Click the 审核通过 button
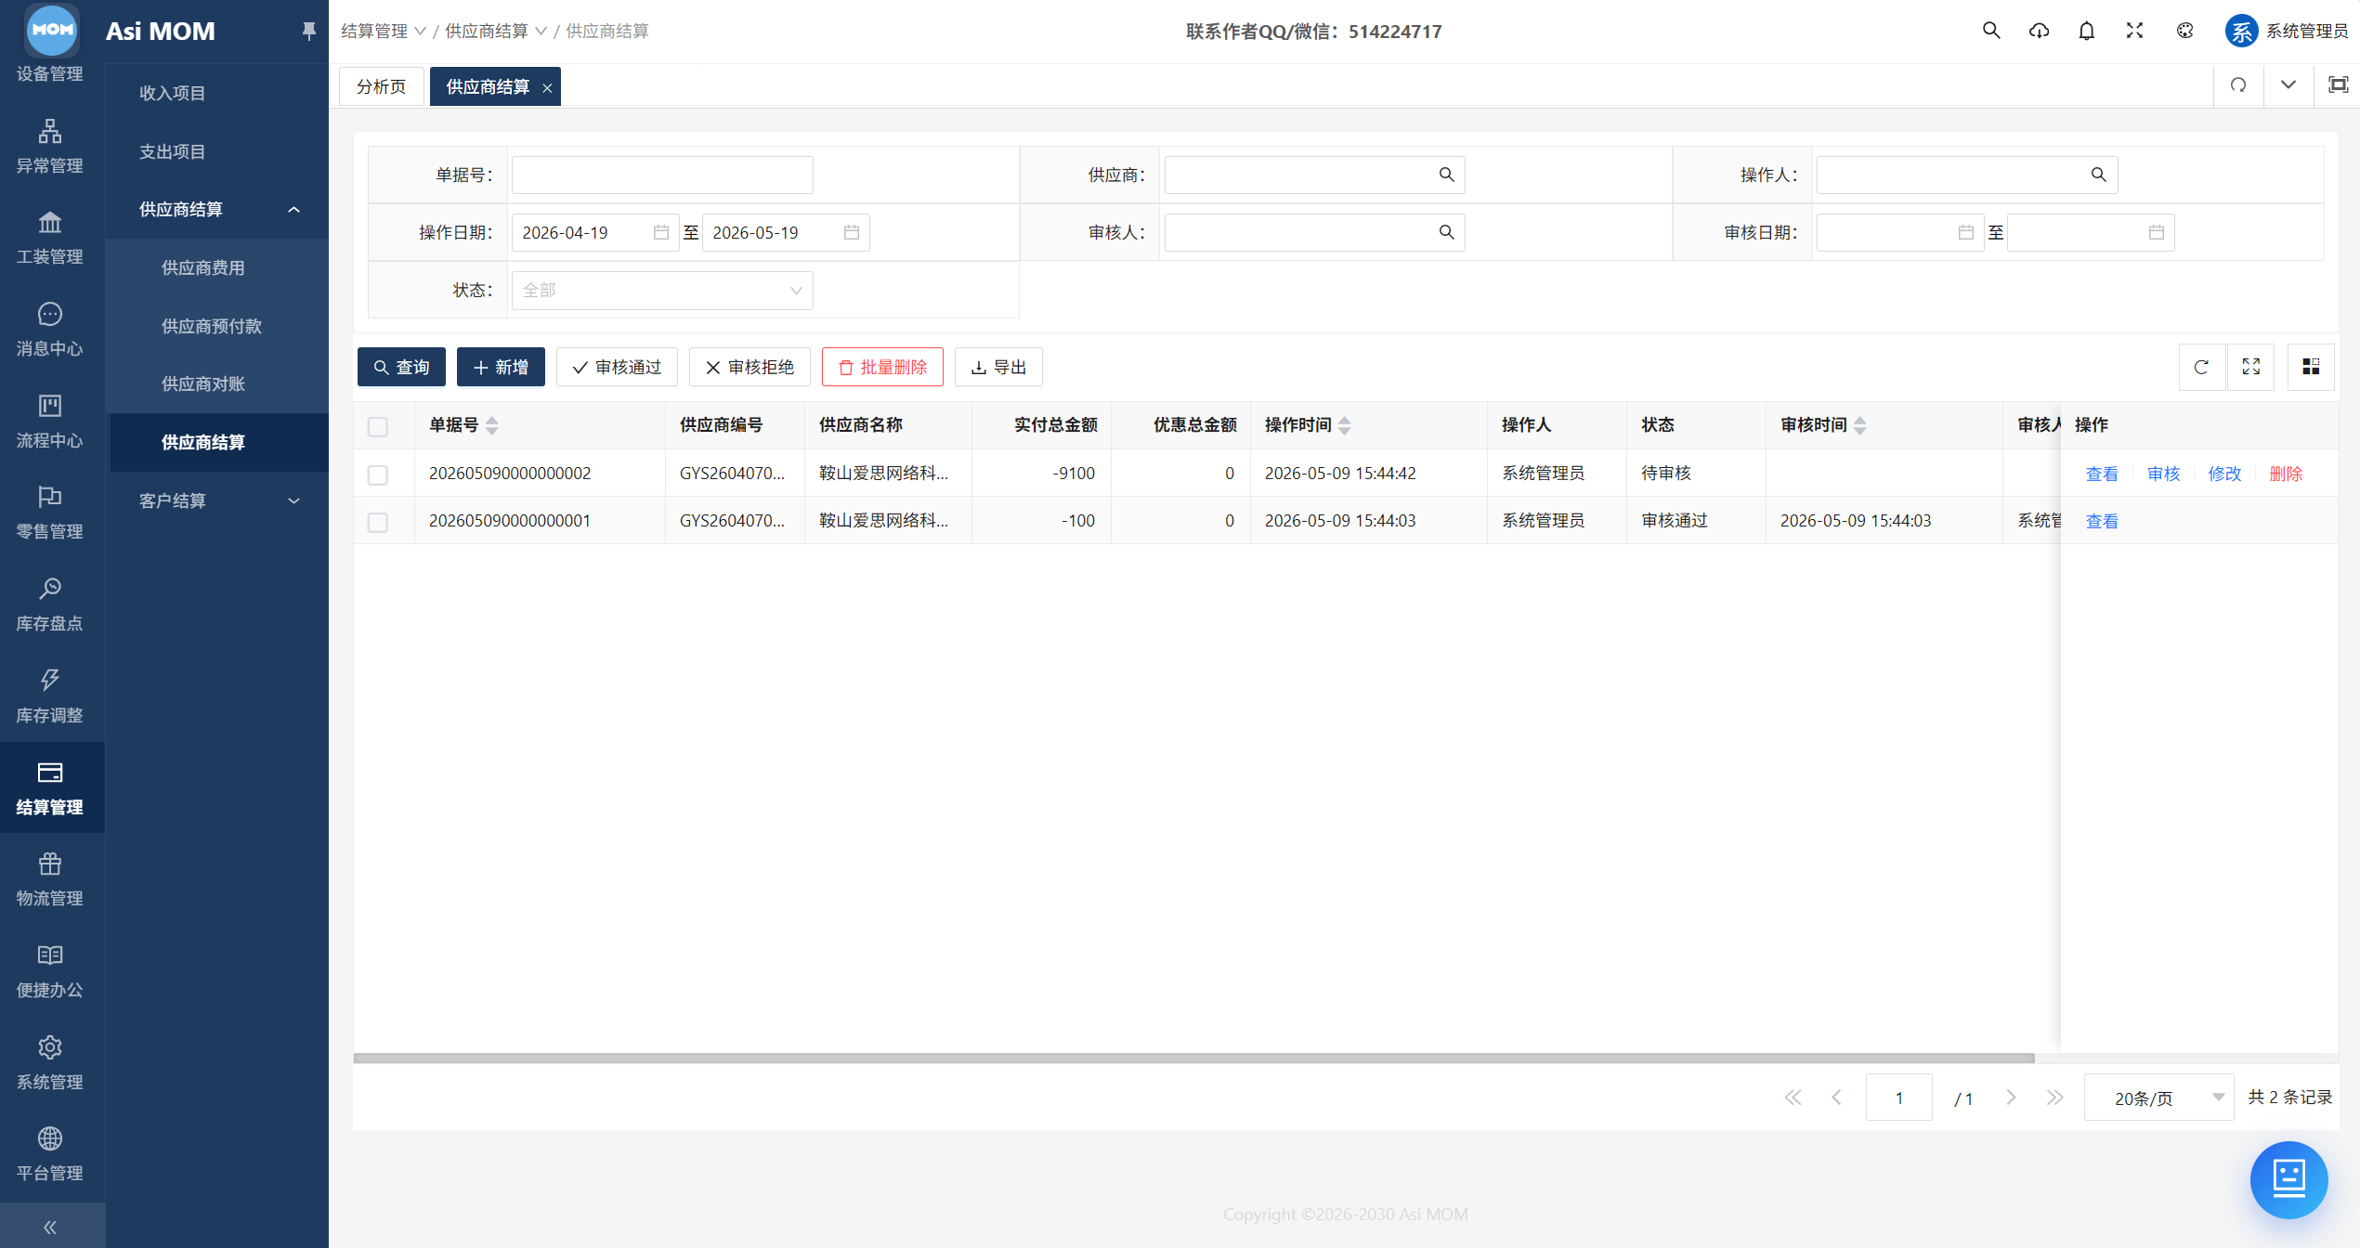 tap(617, 368)
